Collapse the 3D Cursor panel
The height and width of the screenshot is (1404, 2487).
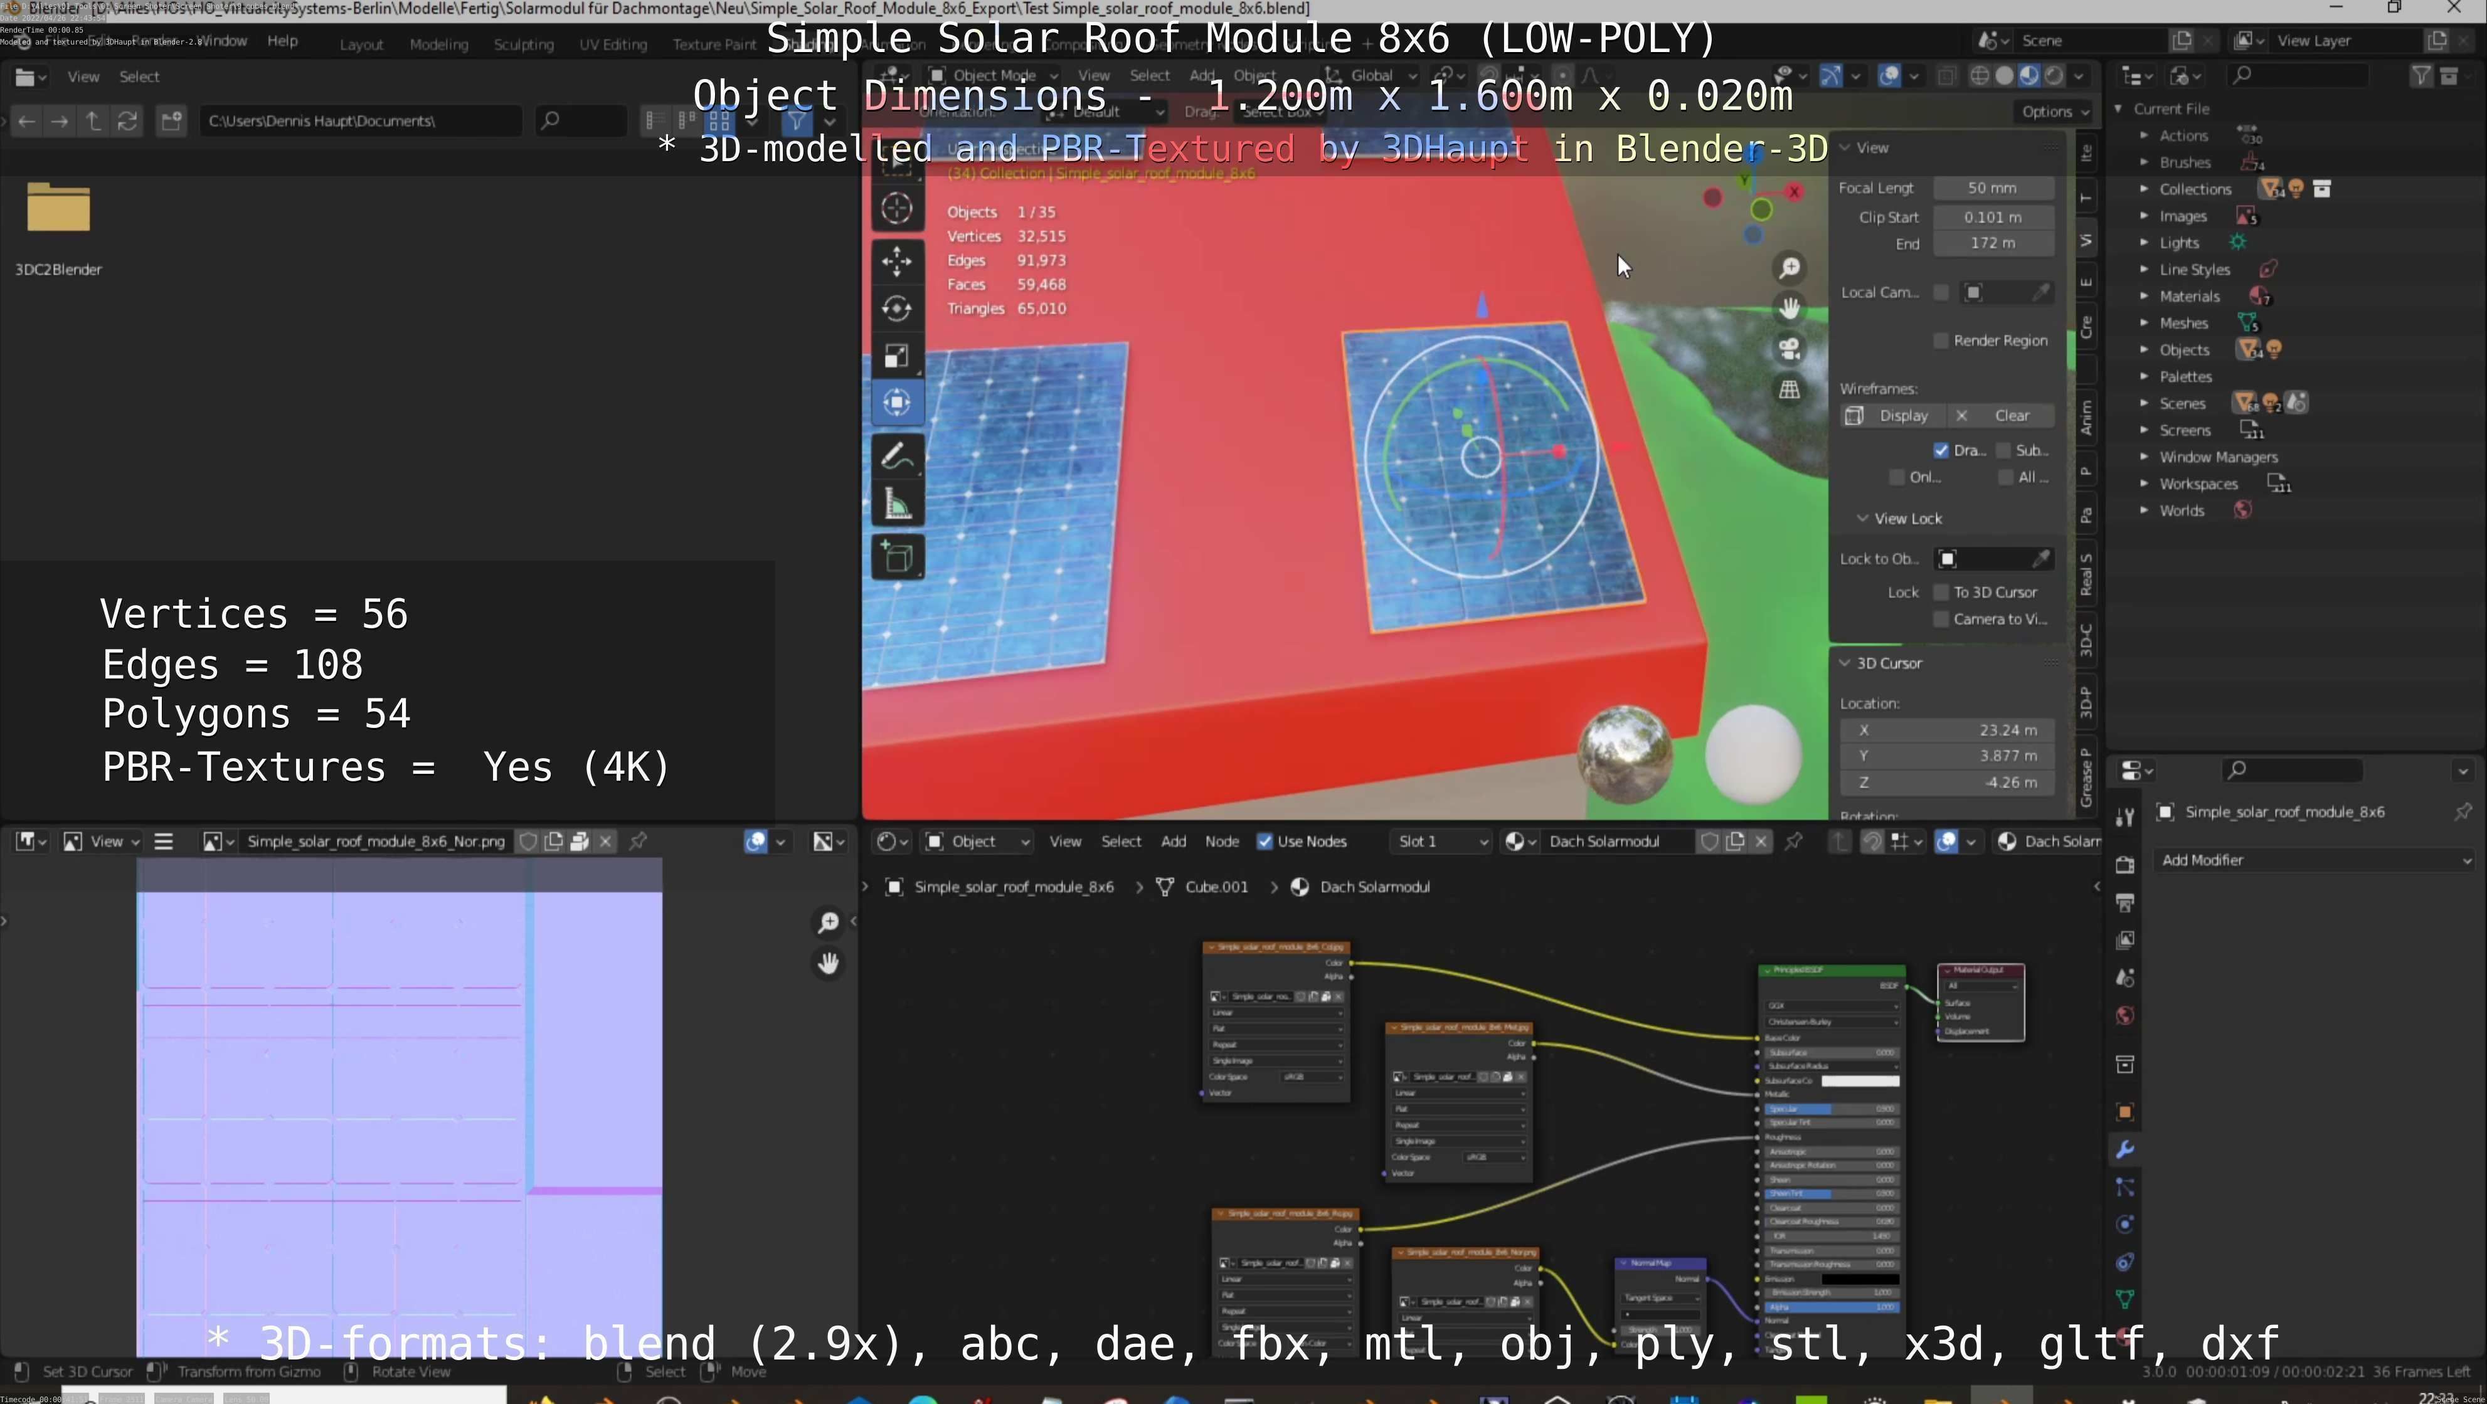1845,664
